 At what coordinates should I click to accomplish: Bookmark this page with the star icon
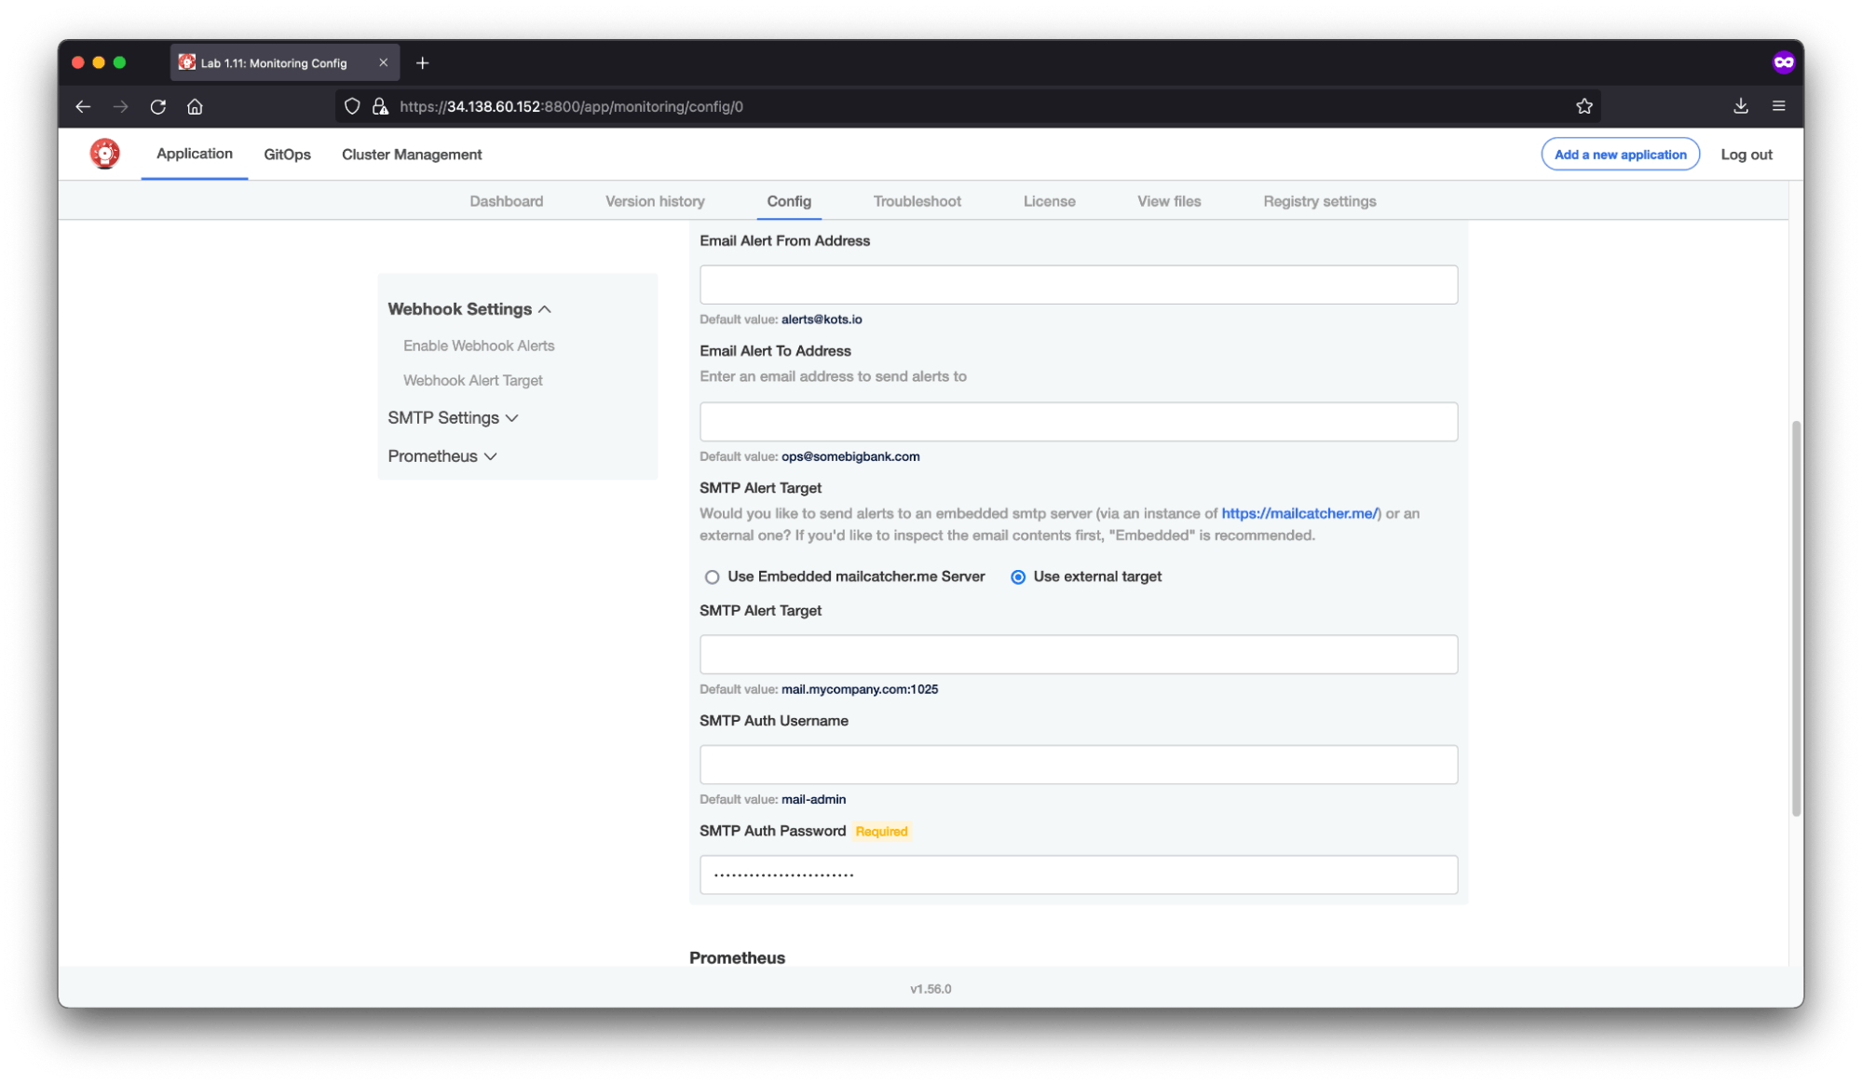click(x=1583, y=106)
